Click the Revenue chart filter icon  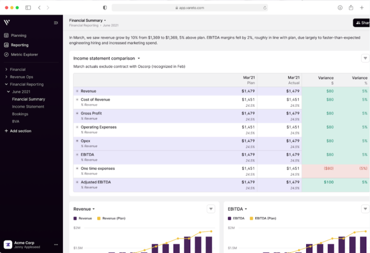pos(211,209)
